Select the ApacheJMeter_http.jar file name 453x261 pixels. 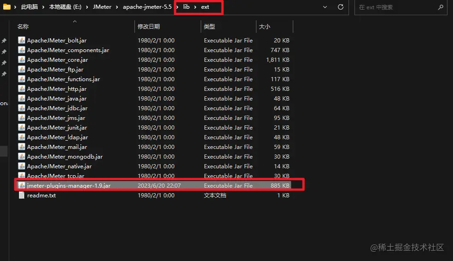click(x=57, y=89)
